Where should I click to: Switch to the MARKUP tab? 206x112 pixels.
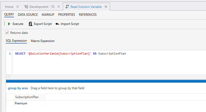click(48, 15)
